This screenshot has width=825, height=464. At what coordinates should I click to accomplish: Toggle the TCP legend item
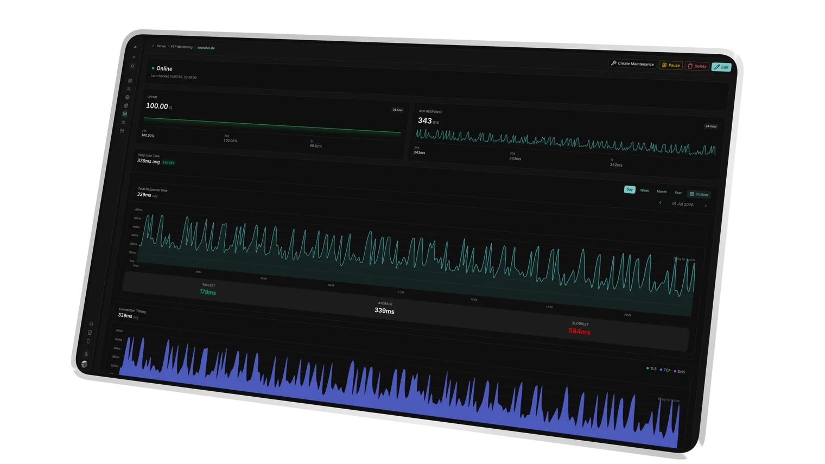[x=665, y=370]
